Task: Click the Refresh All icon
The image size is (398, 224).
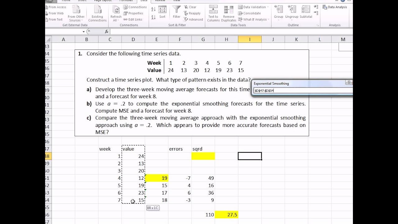Action: click(x=116, y=10)
